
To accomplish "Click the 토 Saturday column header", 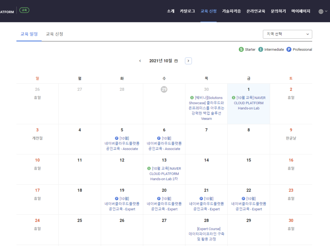I will pyautogui.click(x=291, y=78).
